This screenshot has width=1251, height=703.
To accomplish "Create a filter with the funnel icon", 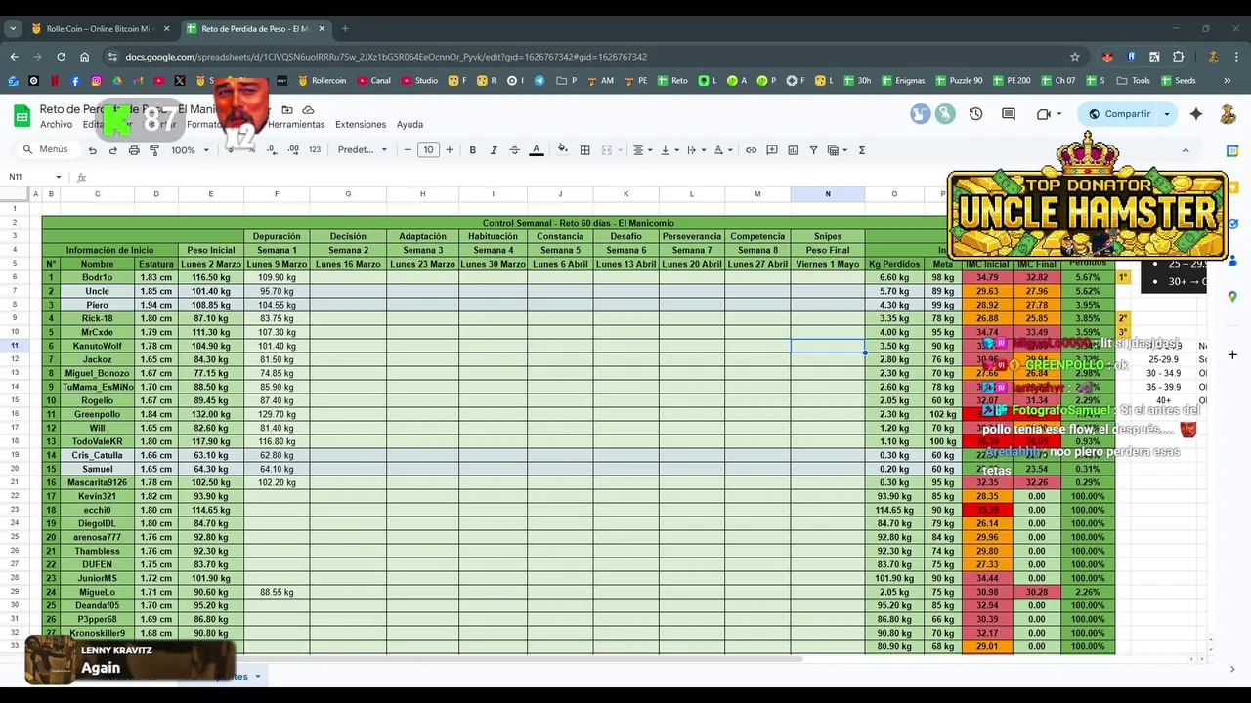I will (813, 150).
